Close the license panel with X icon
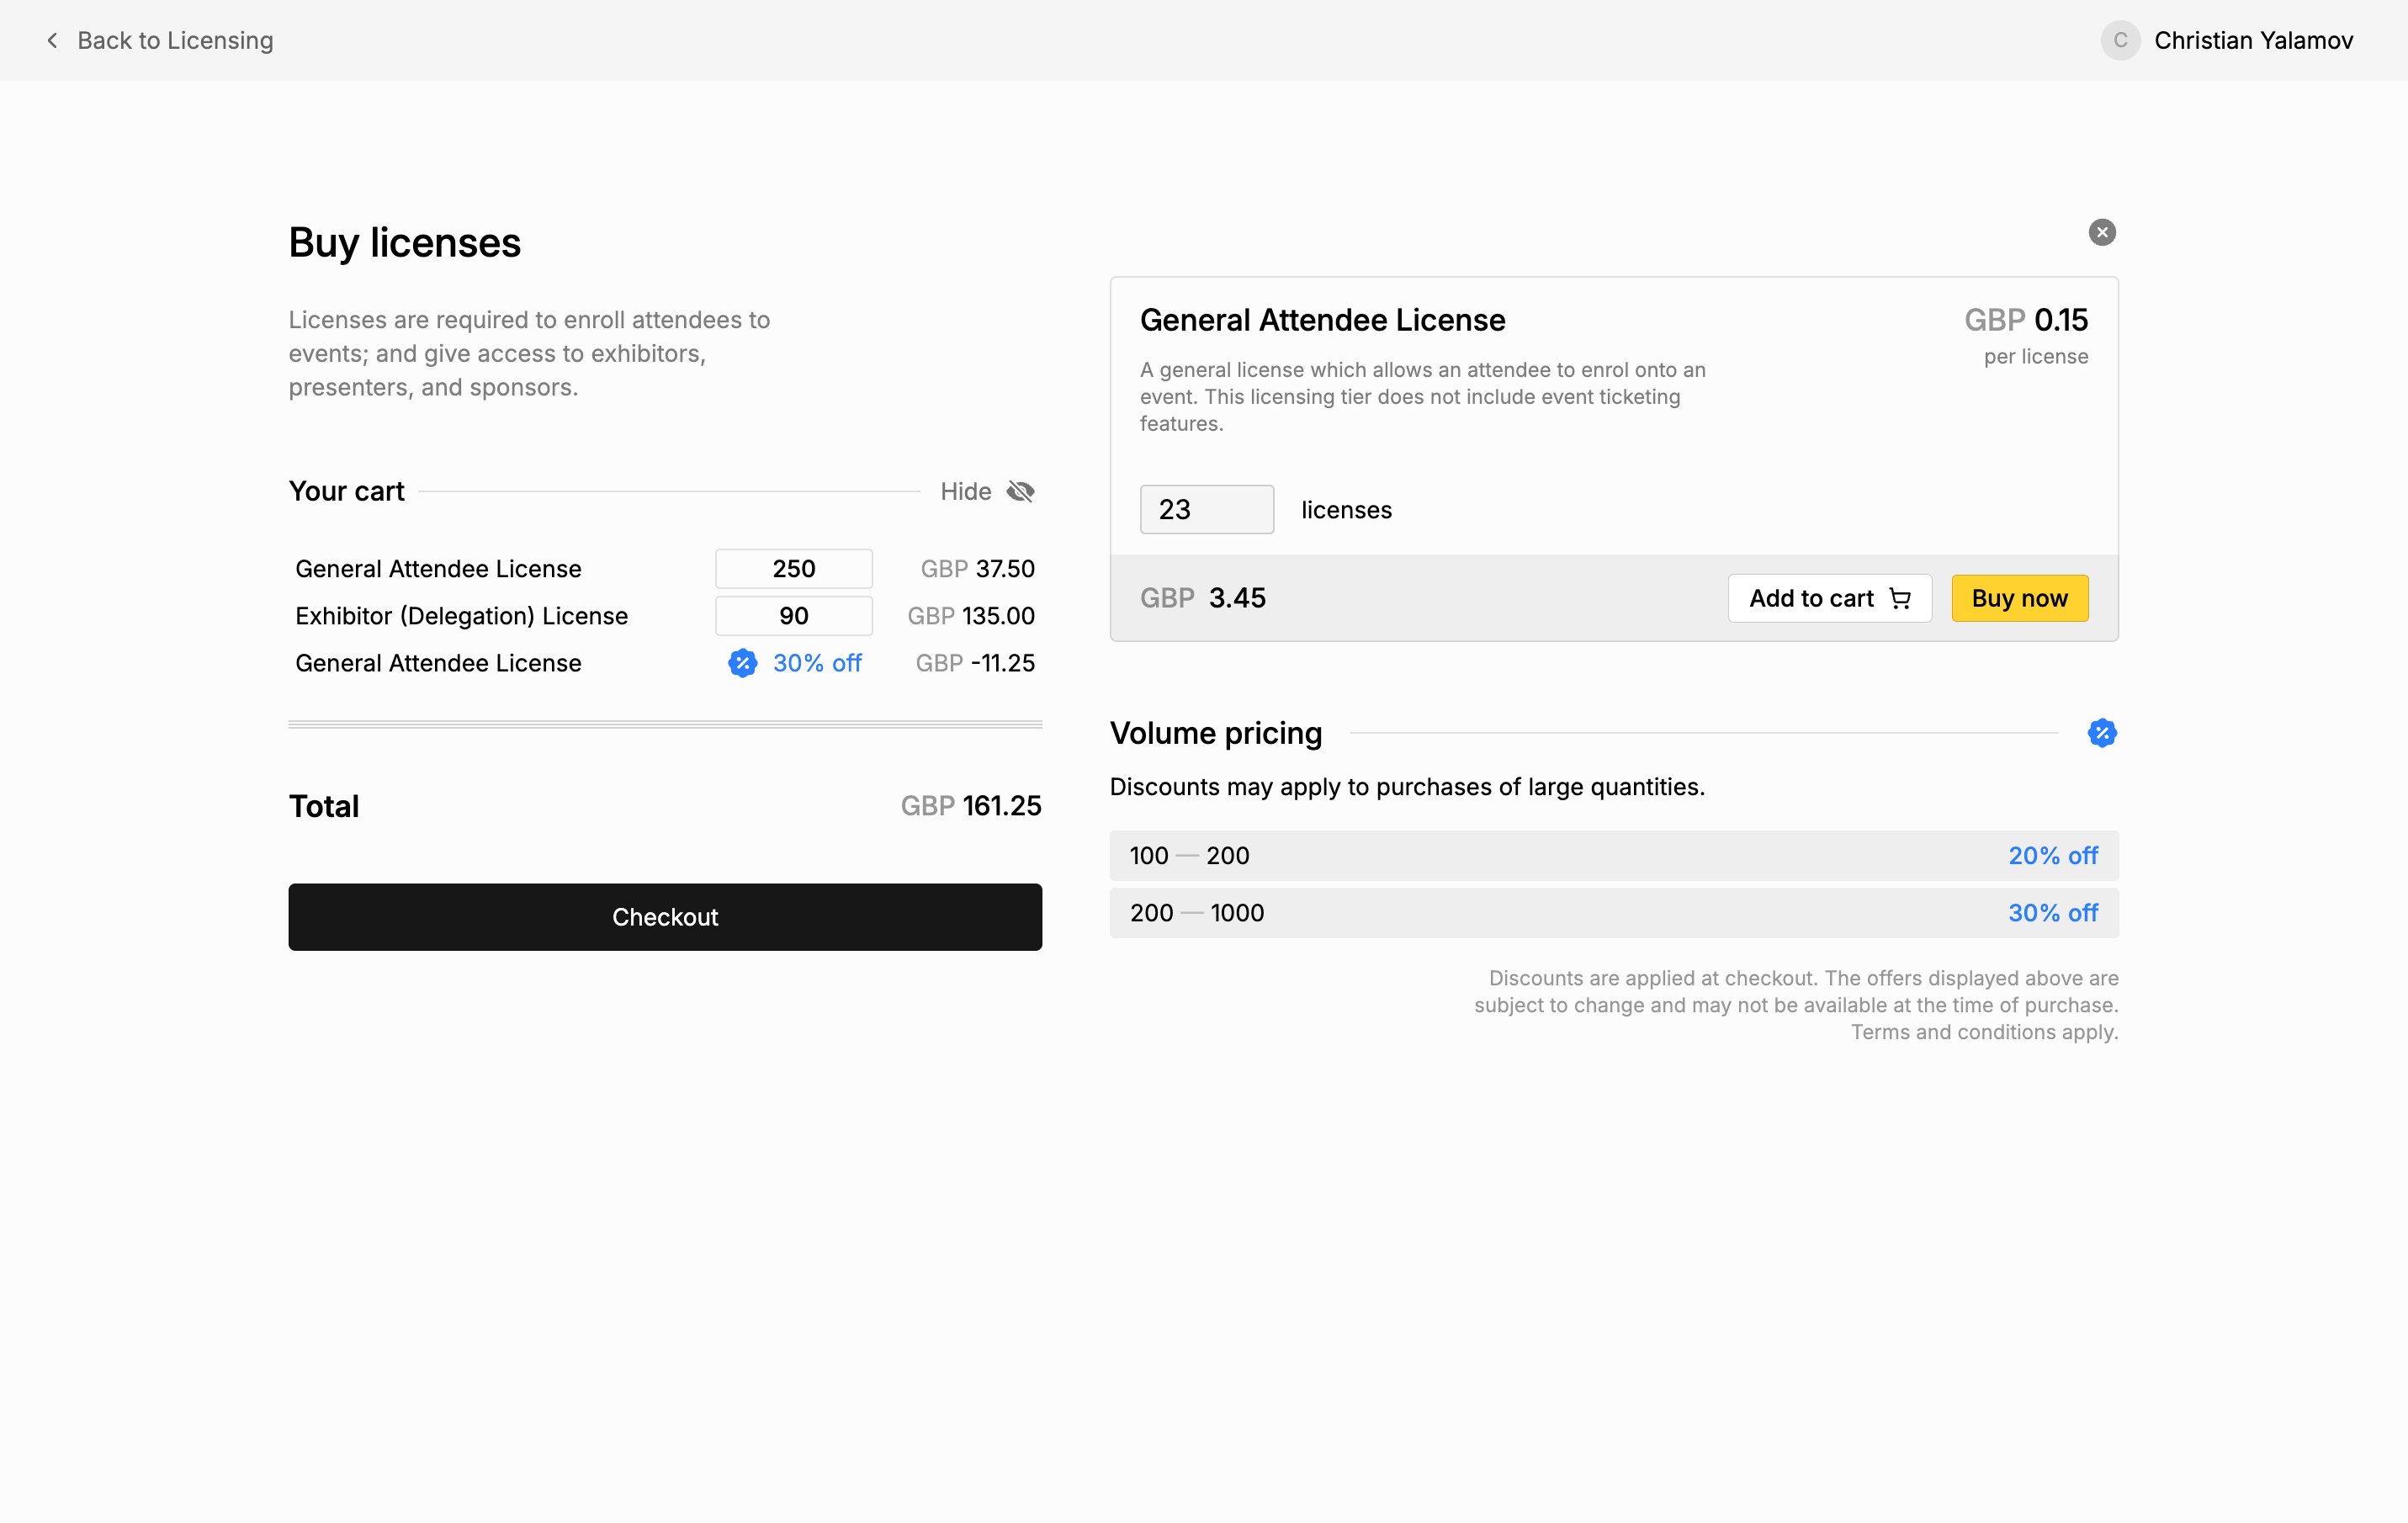2408x1523 pixels. [x=2101, y=232]
